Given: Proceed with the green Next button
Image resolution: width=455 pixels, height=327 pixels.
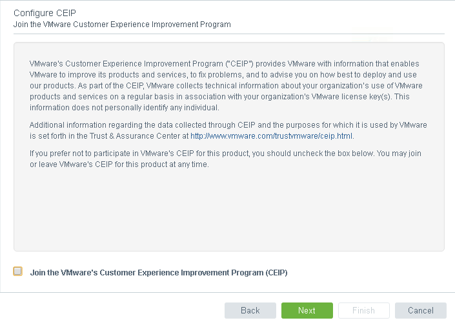Looking at the screenshot, I should 307,310.
